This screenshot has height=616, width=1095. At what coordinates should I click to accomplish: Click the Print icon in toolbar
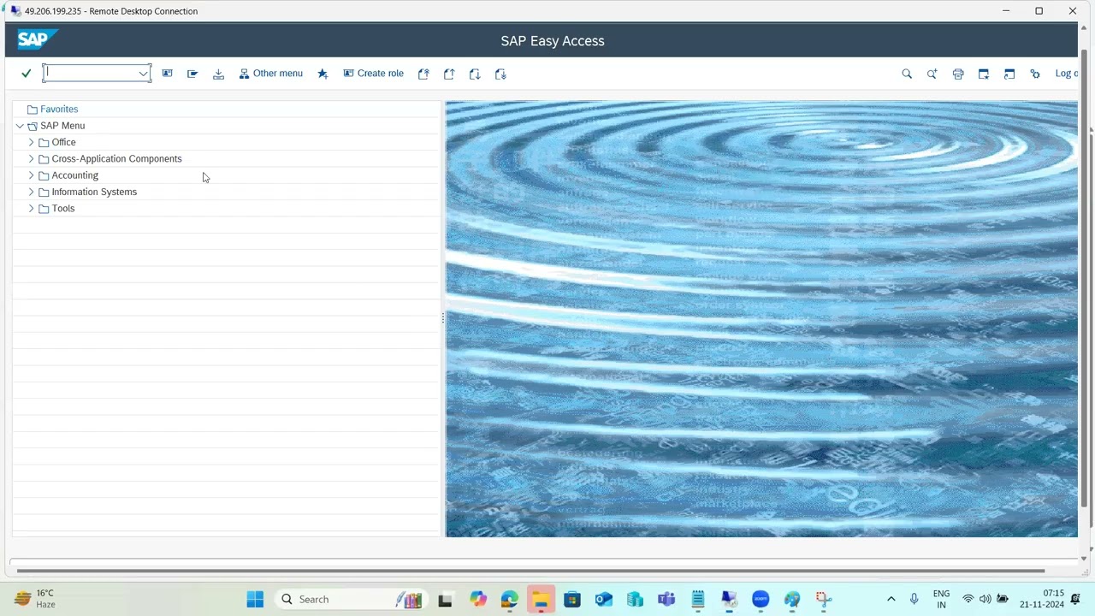pos(958,74)
